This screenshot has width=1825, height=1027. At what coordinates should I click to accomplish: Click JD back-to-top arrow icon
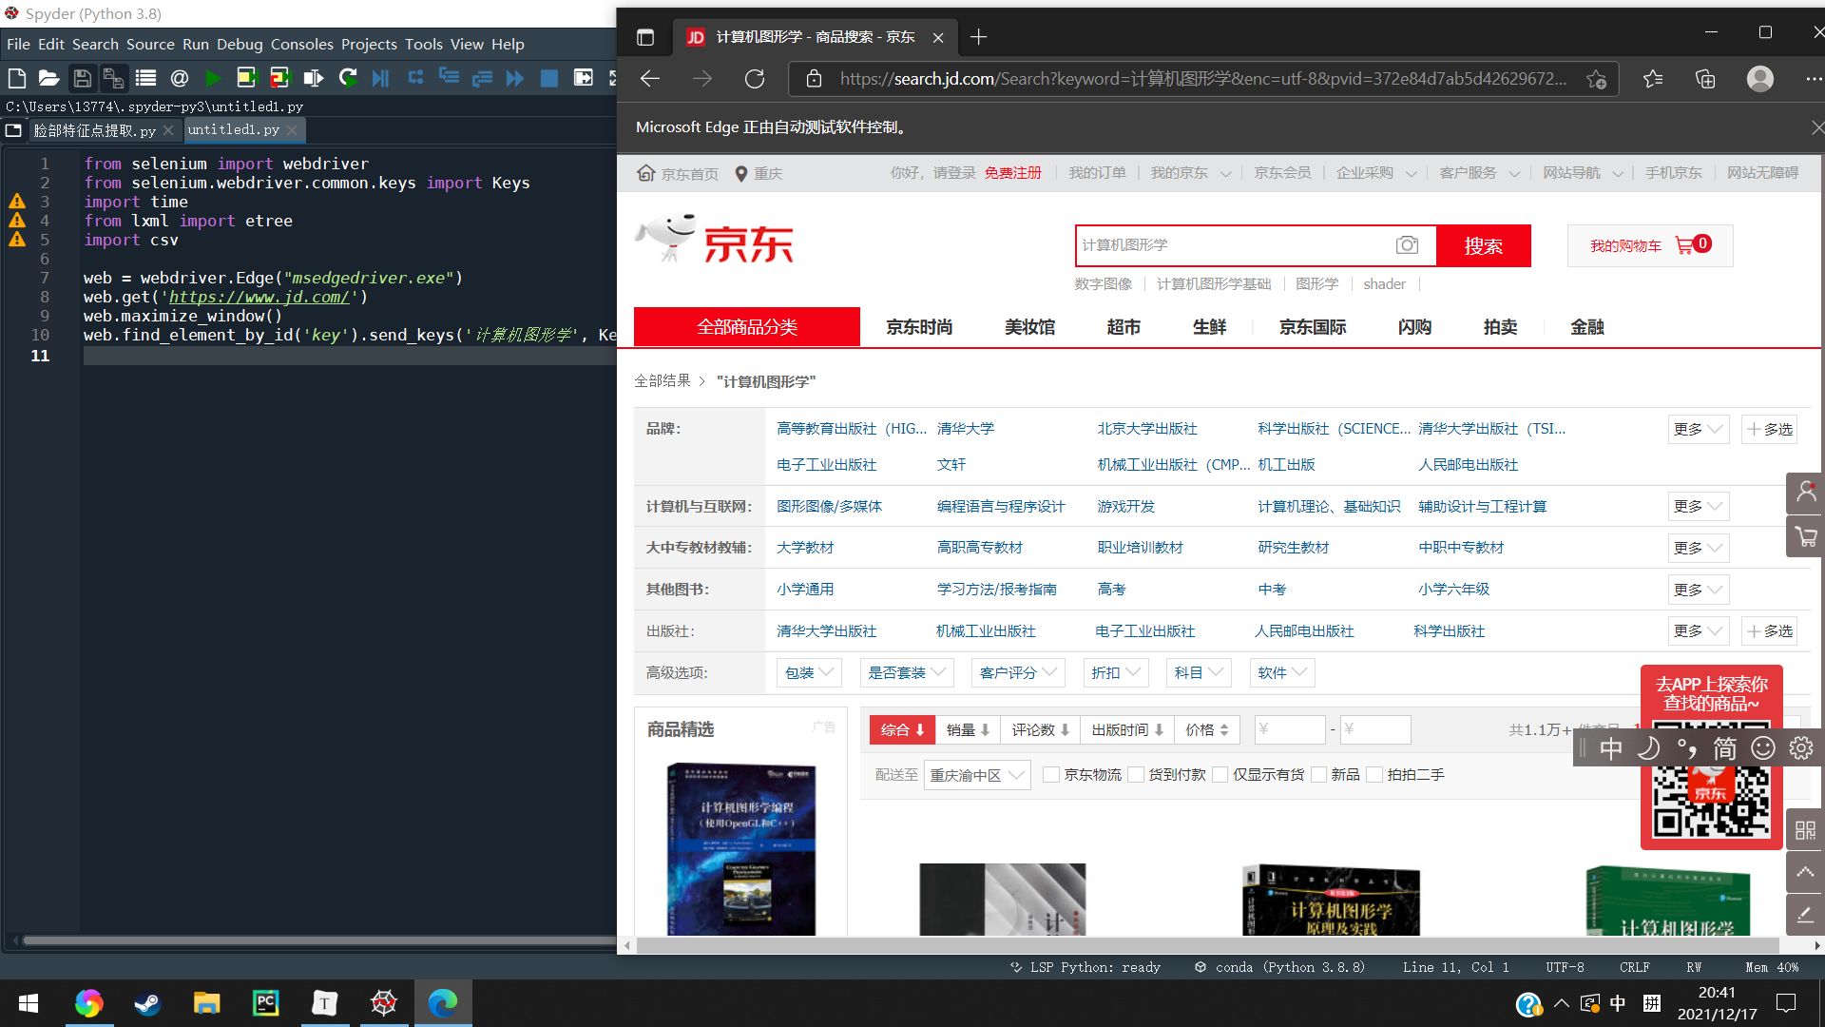[x=1805, y=872]
